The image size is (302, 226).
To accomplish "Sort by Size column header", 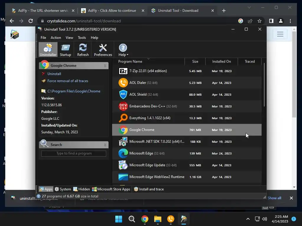I will coord(195,62).
